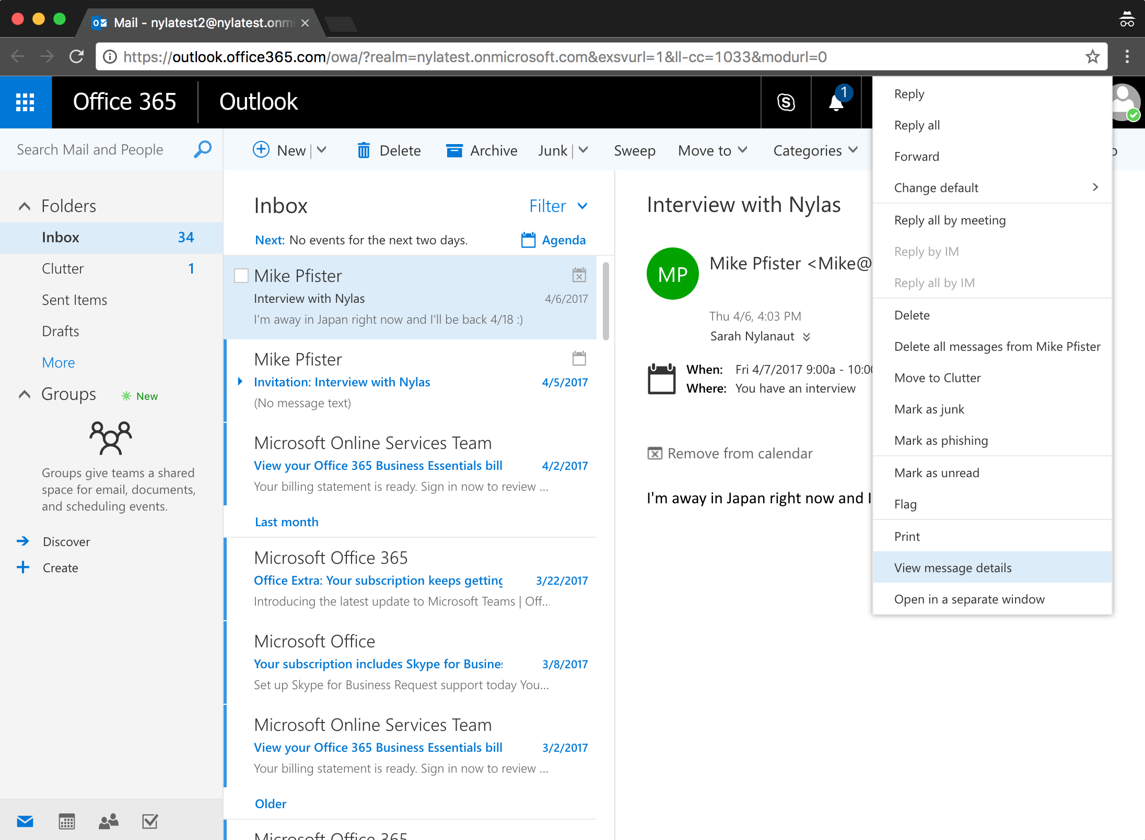The width and height of the screenshot is (1145, 840).
Task: Select the Delete toolbar icon
Action: point(364,150)
